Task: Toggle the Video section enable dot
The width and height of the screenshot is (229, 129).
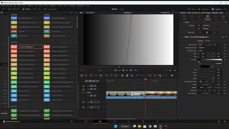Action: click(182, 22)
